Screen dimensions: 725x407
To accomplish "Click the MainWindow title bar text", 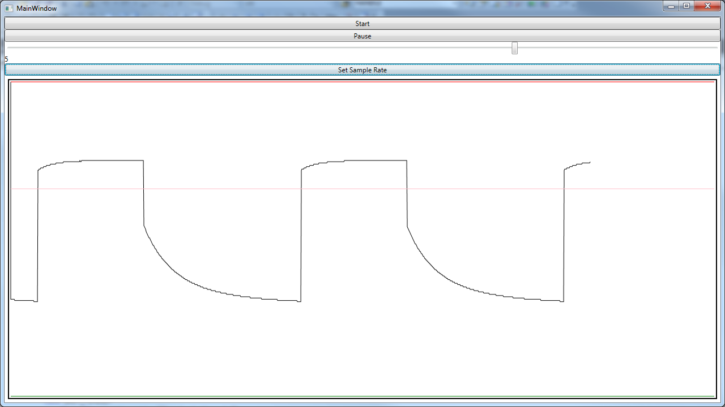I will click(36, 8).
